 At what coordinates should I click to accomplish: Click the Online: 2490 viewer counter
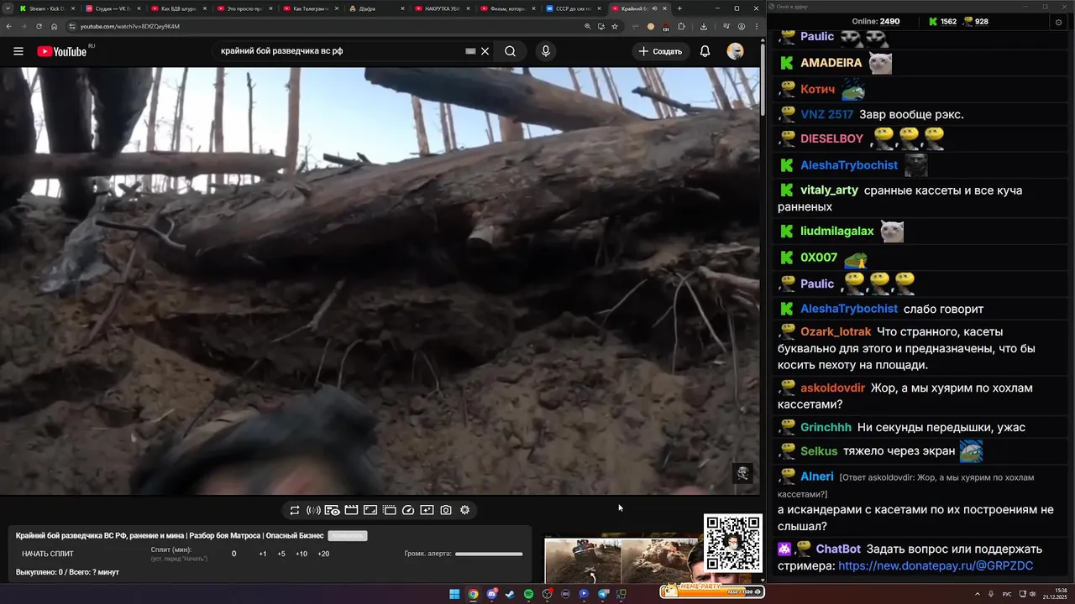click(876, 22)
